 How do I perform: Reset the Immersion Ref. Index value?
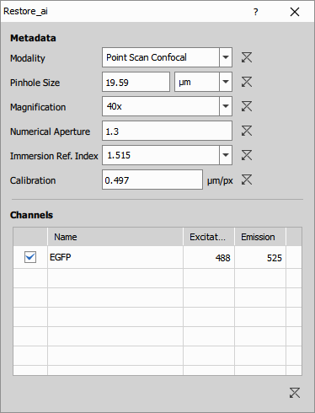(x=247, y=155)
